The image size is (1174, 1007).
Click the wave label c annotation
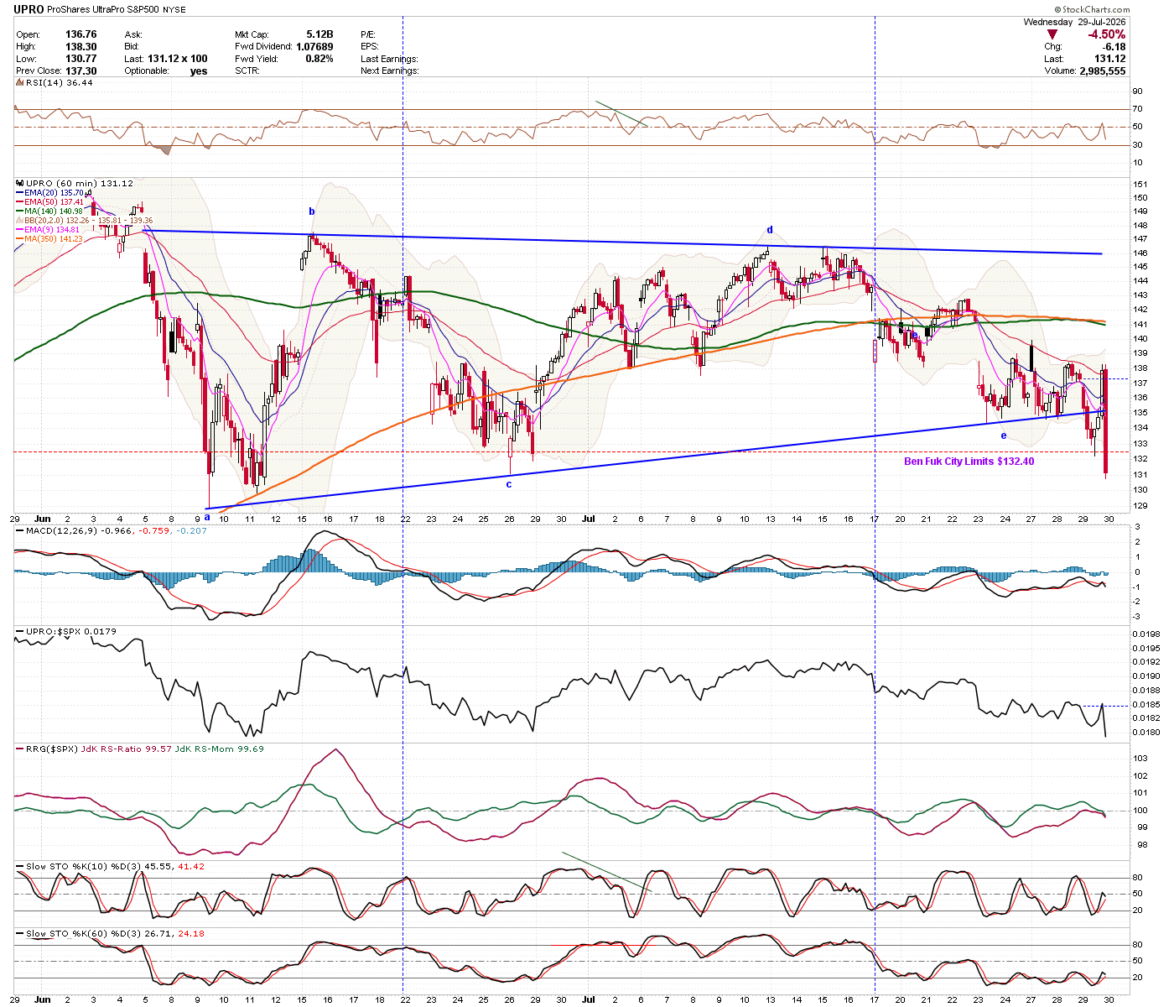click(509, 484)
